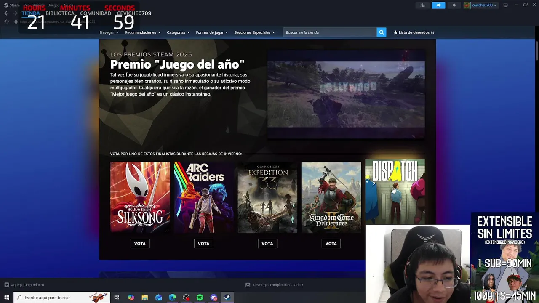Screen dimensions: 539x303
Task: Switch to the BIBLIOTECA tab
Action: (60, 13)
